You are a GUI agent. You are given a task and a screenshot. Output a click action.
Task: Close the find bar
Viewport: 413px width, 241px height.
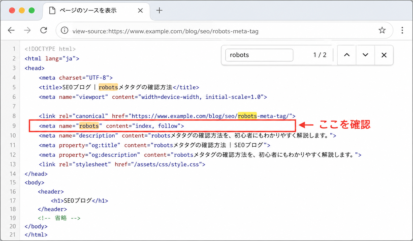384,55
